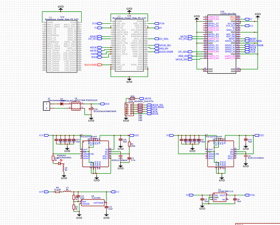Select the C10 10uF capacitor
The image size is (280, 225).
[246, 139]
